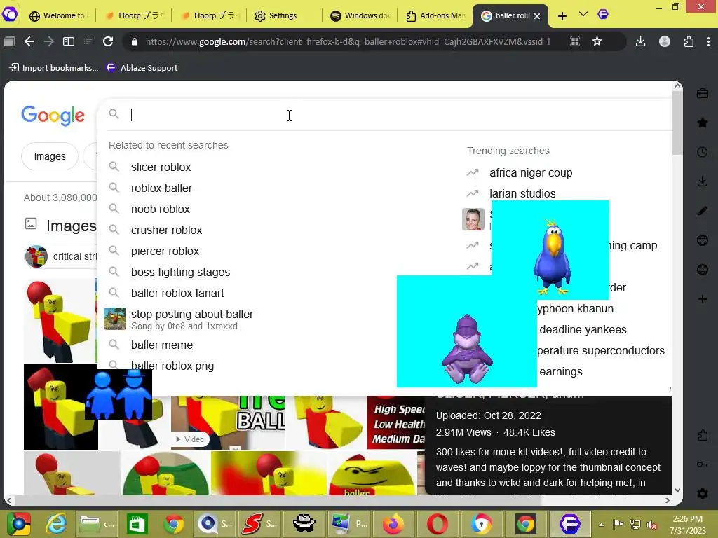Choose suggestion baller roblox fanart
718x538 pixels.
177,294
